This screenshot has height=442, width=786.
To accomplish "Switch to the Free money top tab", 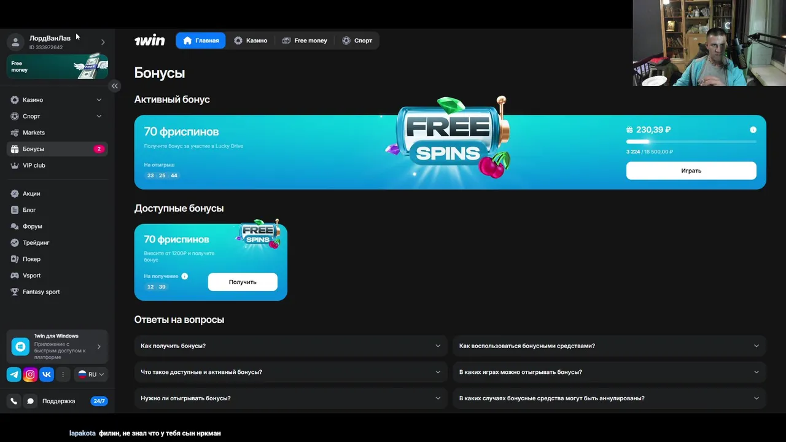I will click(305, 41).
